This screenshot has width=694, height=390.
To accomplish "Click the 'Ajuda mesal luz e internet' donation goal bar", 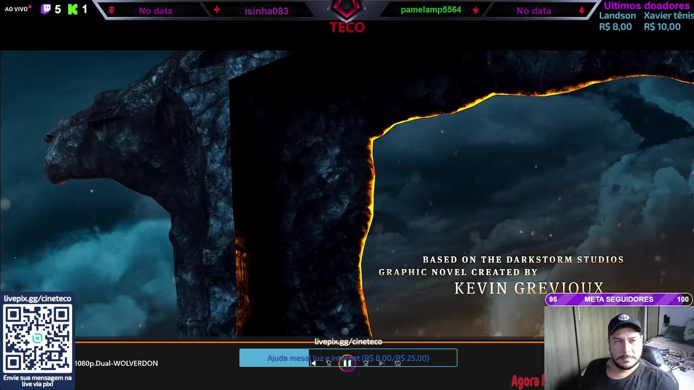I will click(x=348, y=358).
